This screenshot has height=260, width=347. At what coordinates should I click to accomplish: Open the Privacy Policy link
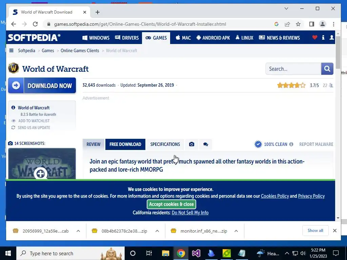coord(311,196)
